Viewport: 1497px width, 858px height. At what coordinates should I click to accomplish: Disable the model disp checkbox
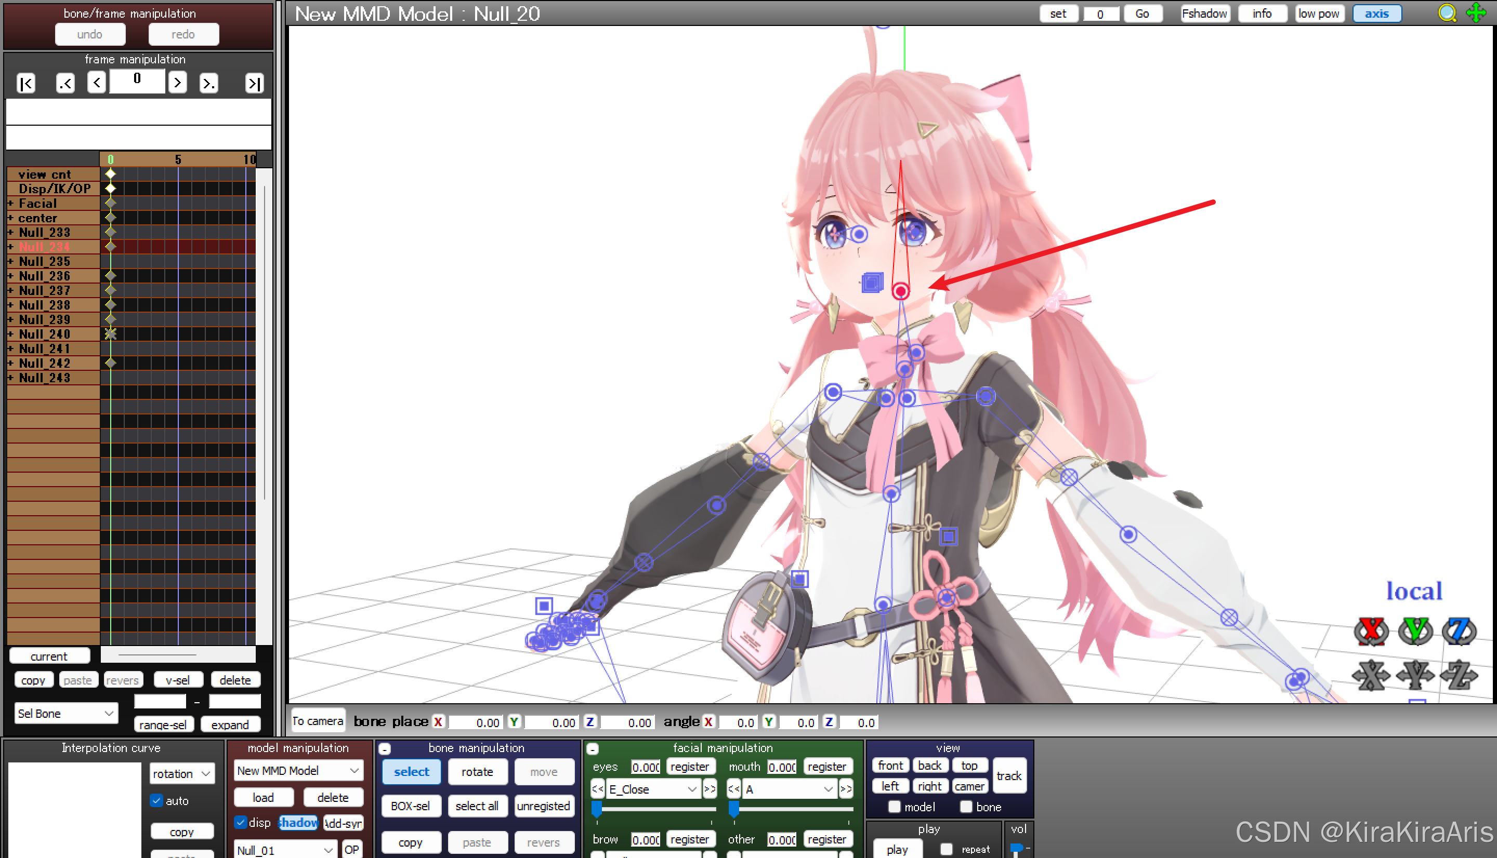coord(241,822)
